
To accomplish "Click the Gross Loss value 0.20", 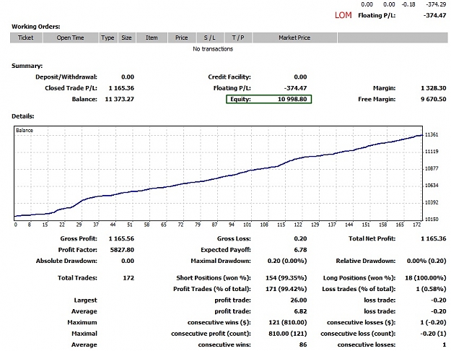I will pos(301,239).
